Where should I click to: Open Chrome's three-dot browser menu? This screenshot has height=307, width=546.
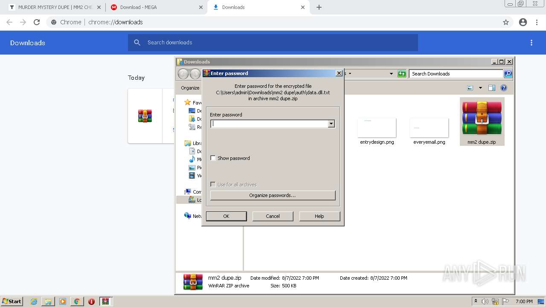coord(537,22)
